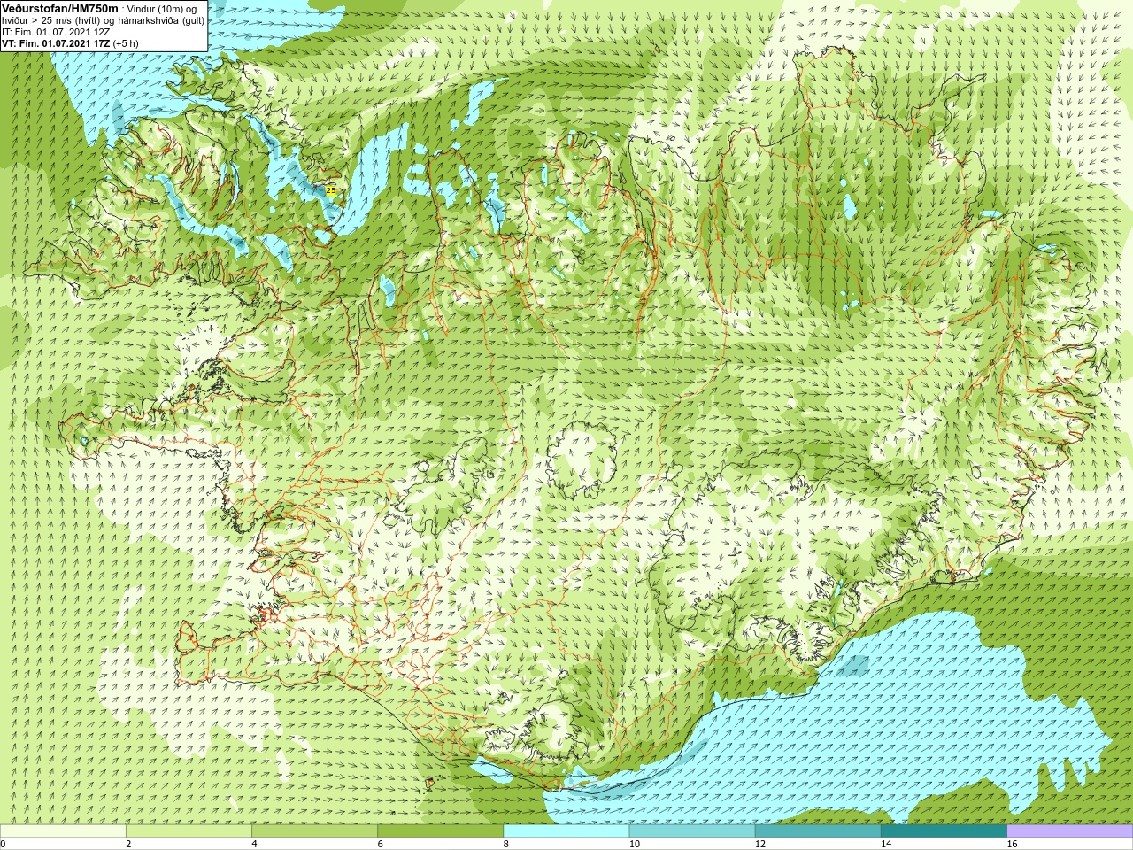This screenshot has height=850, width=1133.
Task: Click the legend label 16
Action: pyautogui.click(x=1012, y=844)
